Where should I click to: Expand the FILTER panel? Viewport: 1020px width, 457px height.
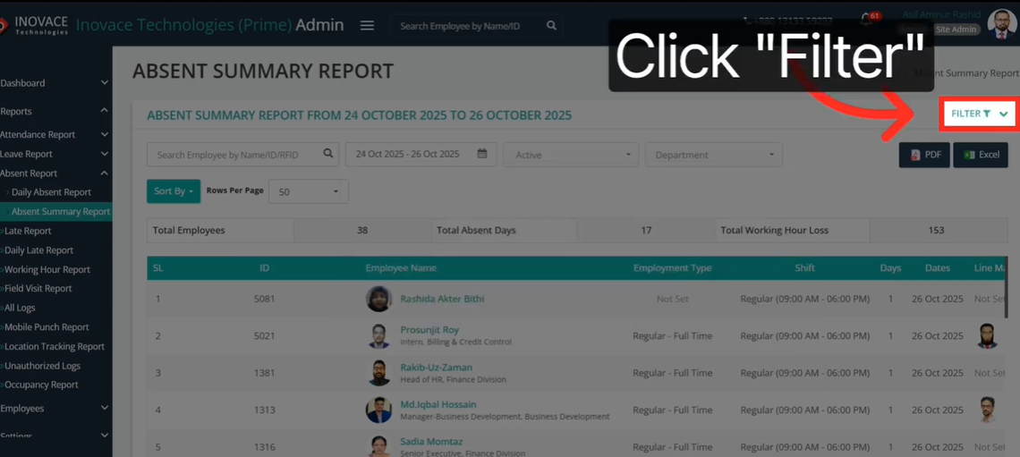tap(979, 114)
